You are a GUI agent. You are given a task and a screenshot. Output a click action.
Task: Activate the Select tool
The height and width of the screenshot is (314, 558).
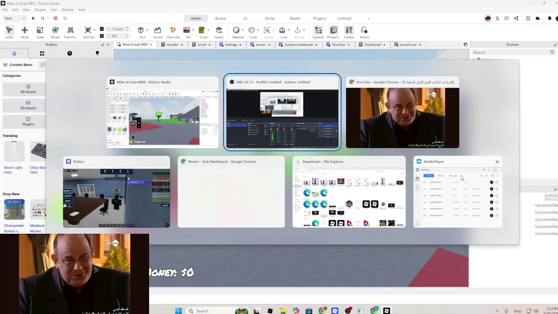point(9,32)
